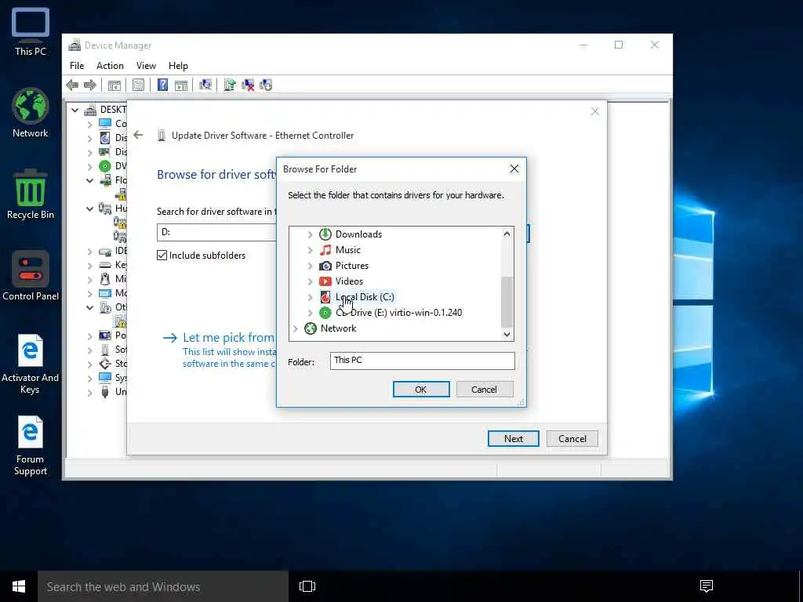
Task: Click Scan for hardware changes toolbar icon
Action: tap(205, 85)
